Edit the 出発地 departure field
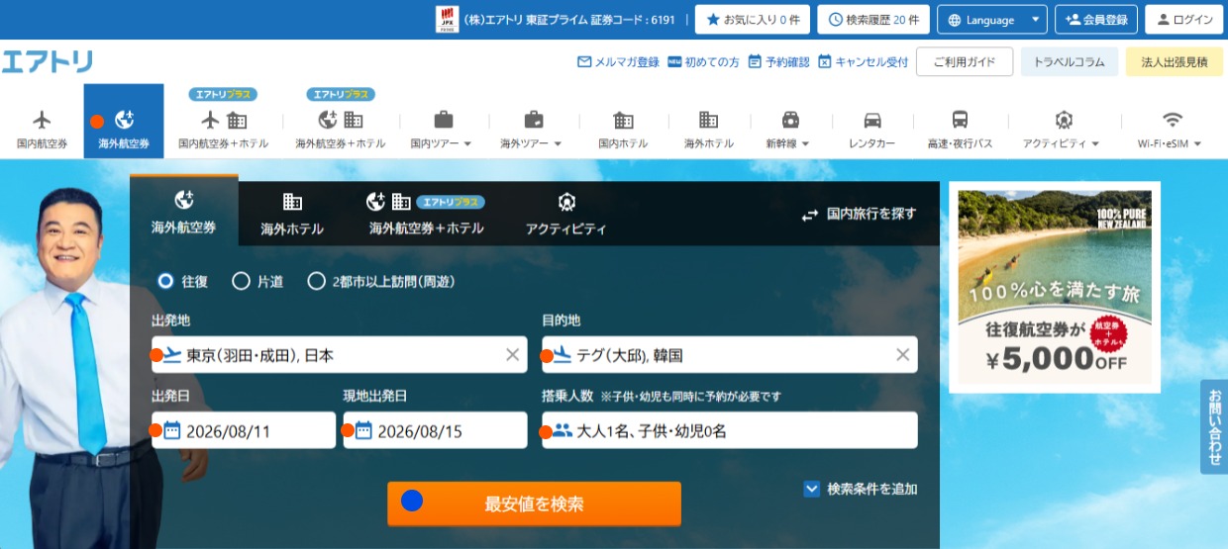 click(340, 355)
